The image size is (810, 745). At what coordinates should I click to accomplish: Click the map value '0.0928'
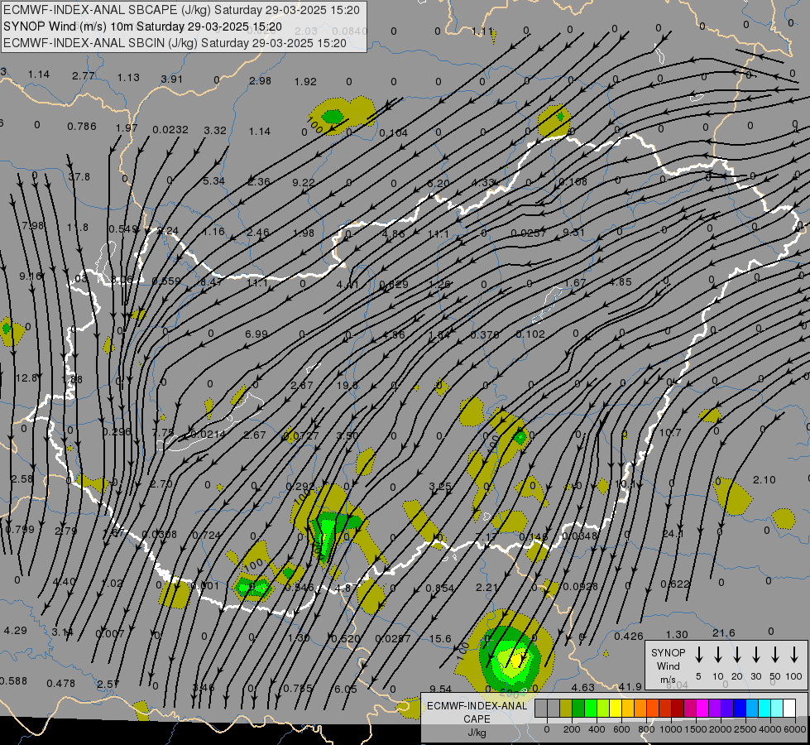[581, 586]
